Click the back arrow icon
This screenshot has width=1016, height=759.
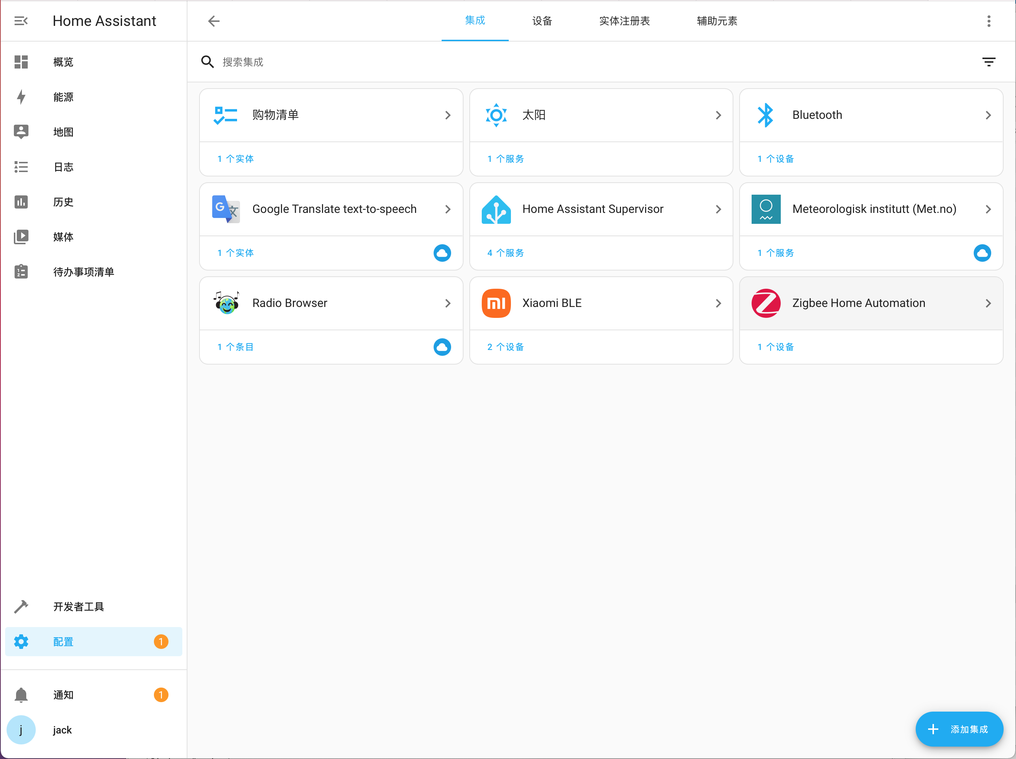(x=214, y=21)
